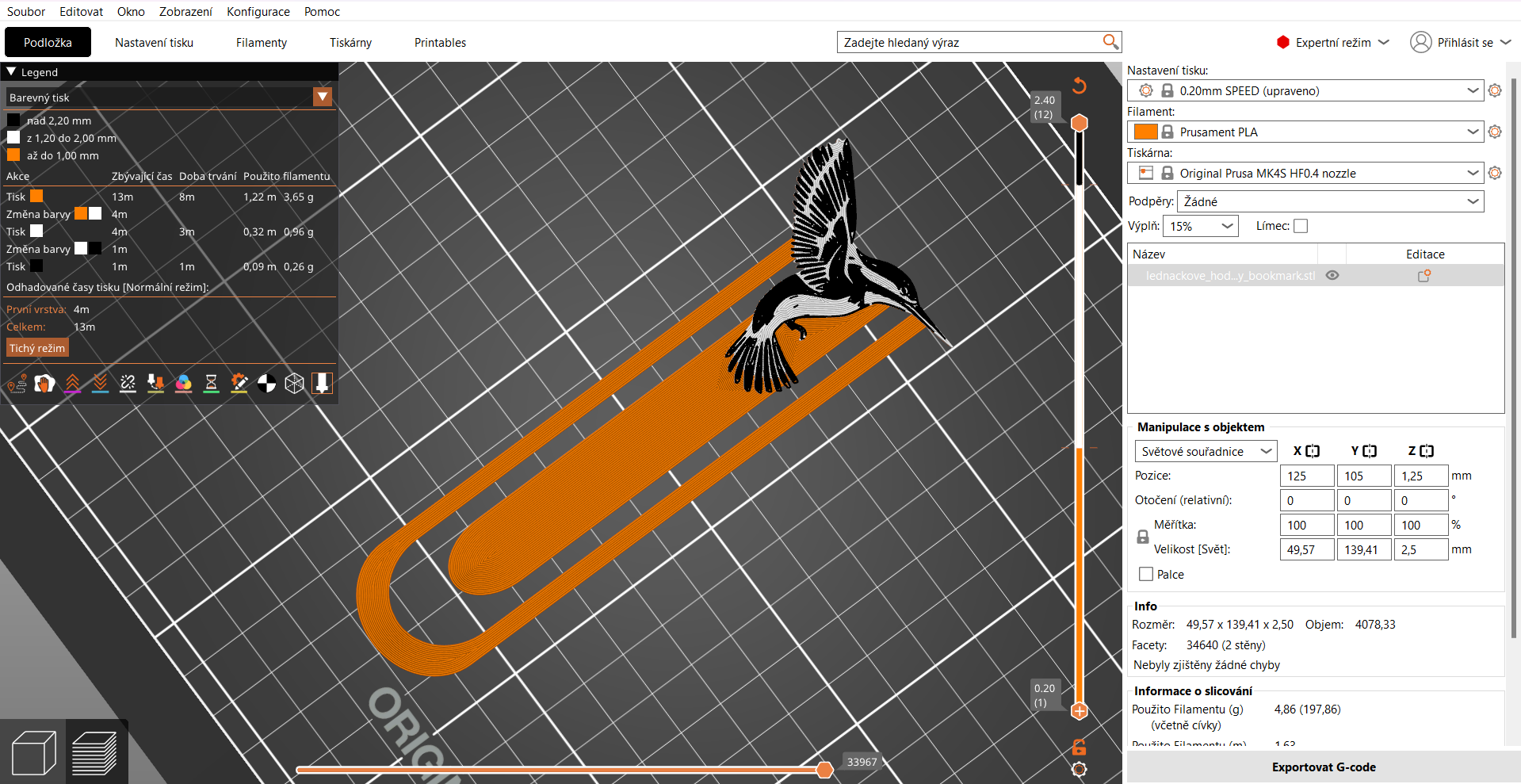Screen dimensions: 1521x784
Task: Toggle print pauses visibility (hourglass icon)
Action: pos(211,384)
